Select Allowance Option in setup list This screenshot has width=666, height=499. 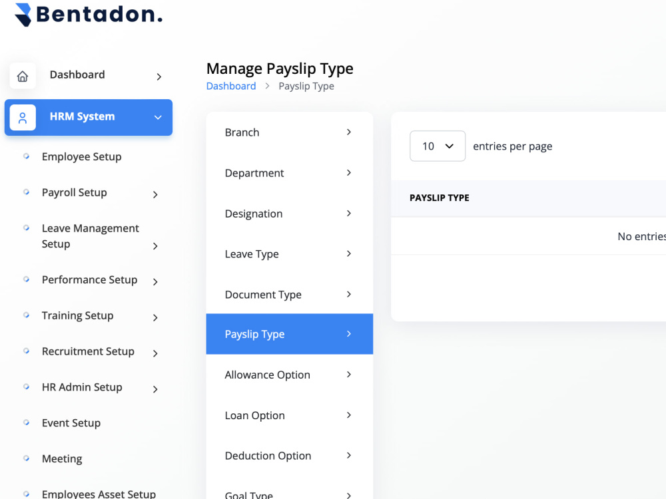pyautogui.click(x=290, y=375)
